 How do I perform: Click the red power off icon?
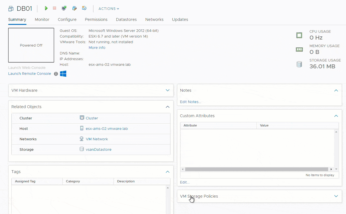click(54, 8)
